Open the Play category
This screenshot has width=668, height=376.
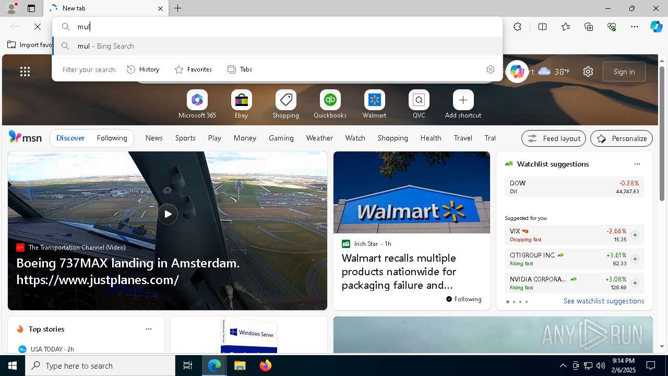(x=214, y=138)
